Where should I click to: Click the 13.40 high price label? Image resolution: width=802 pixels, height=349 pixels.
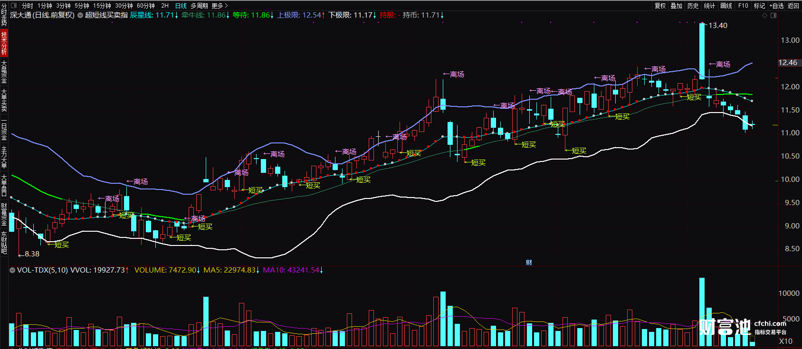click(x=718, y=26)
